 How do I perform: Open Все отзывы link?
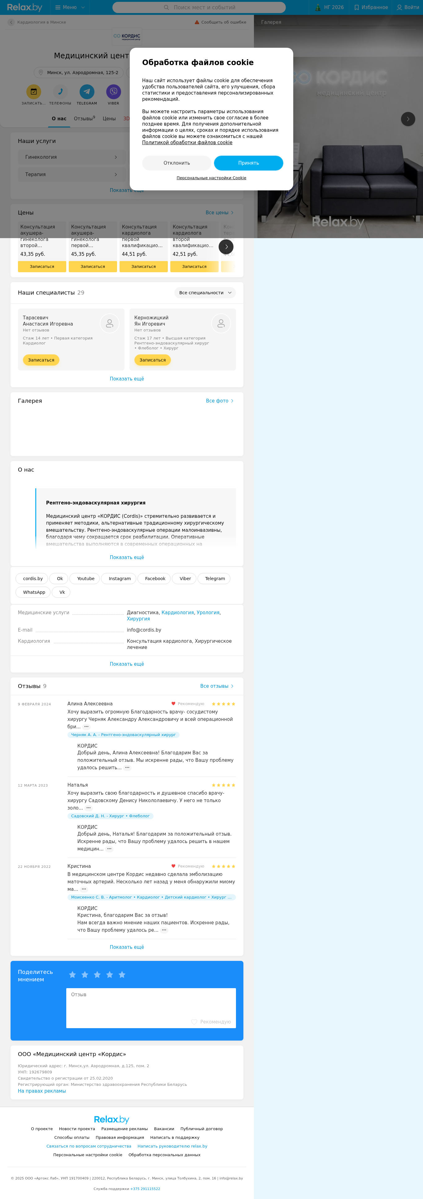click(217, 686)
